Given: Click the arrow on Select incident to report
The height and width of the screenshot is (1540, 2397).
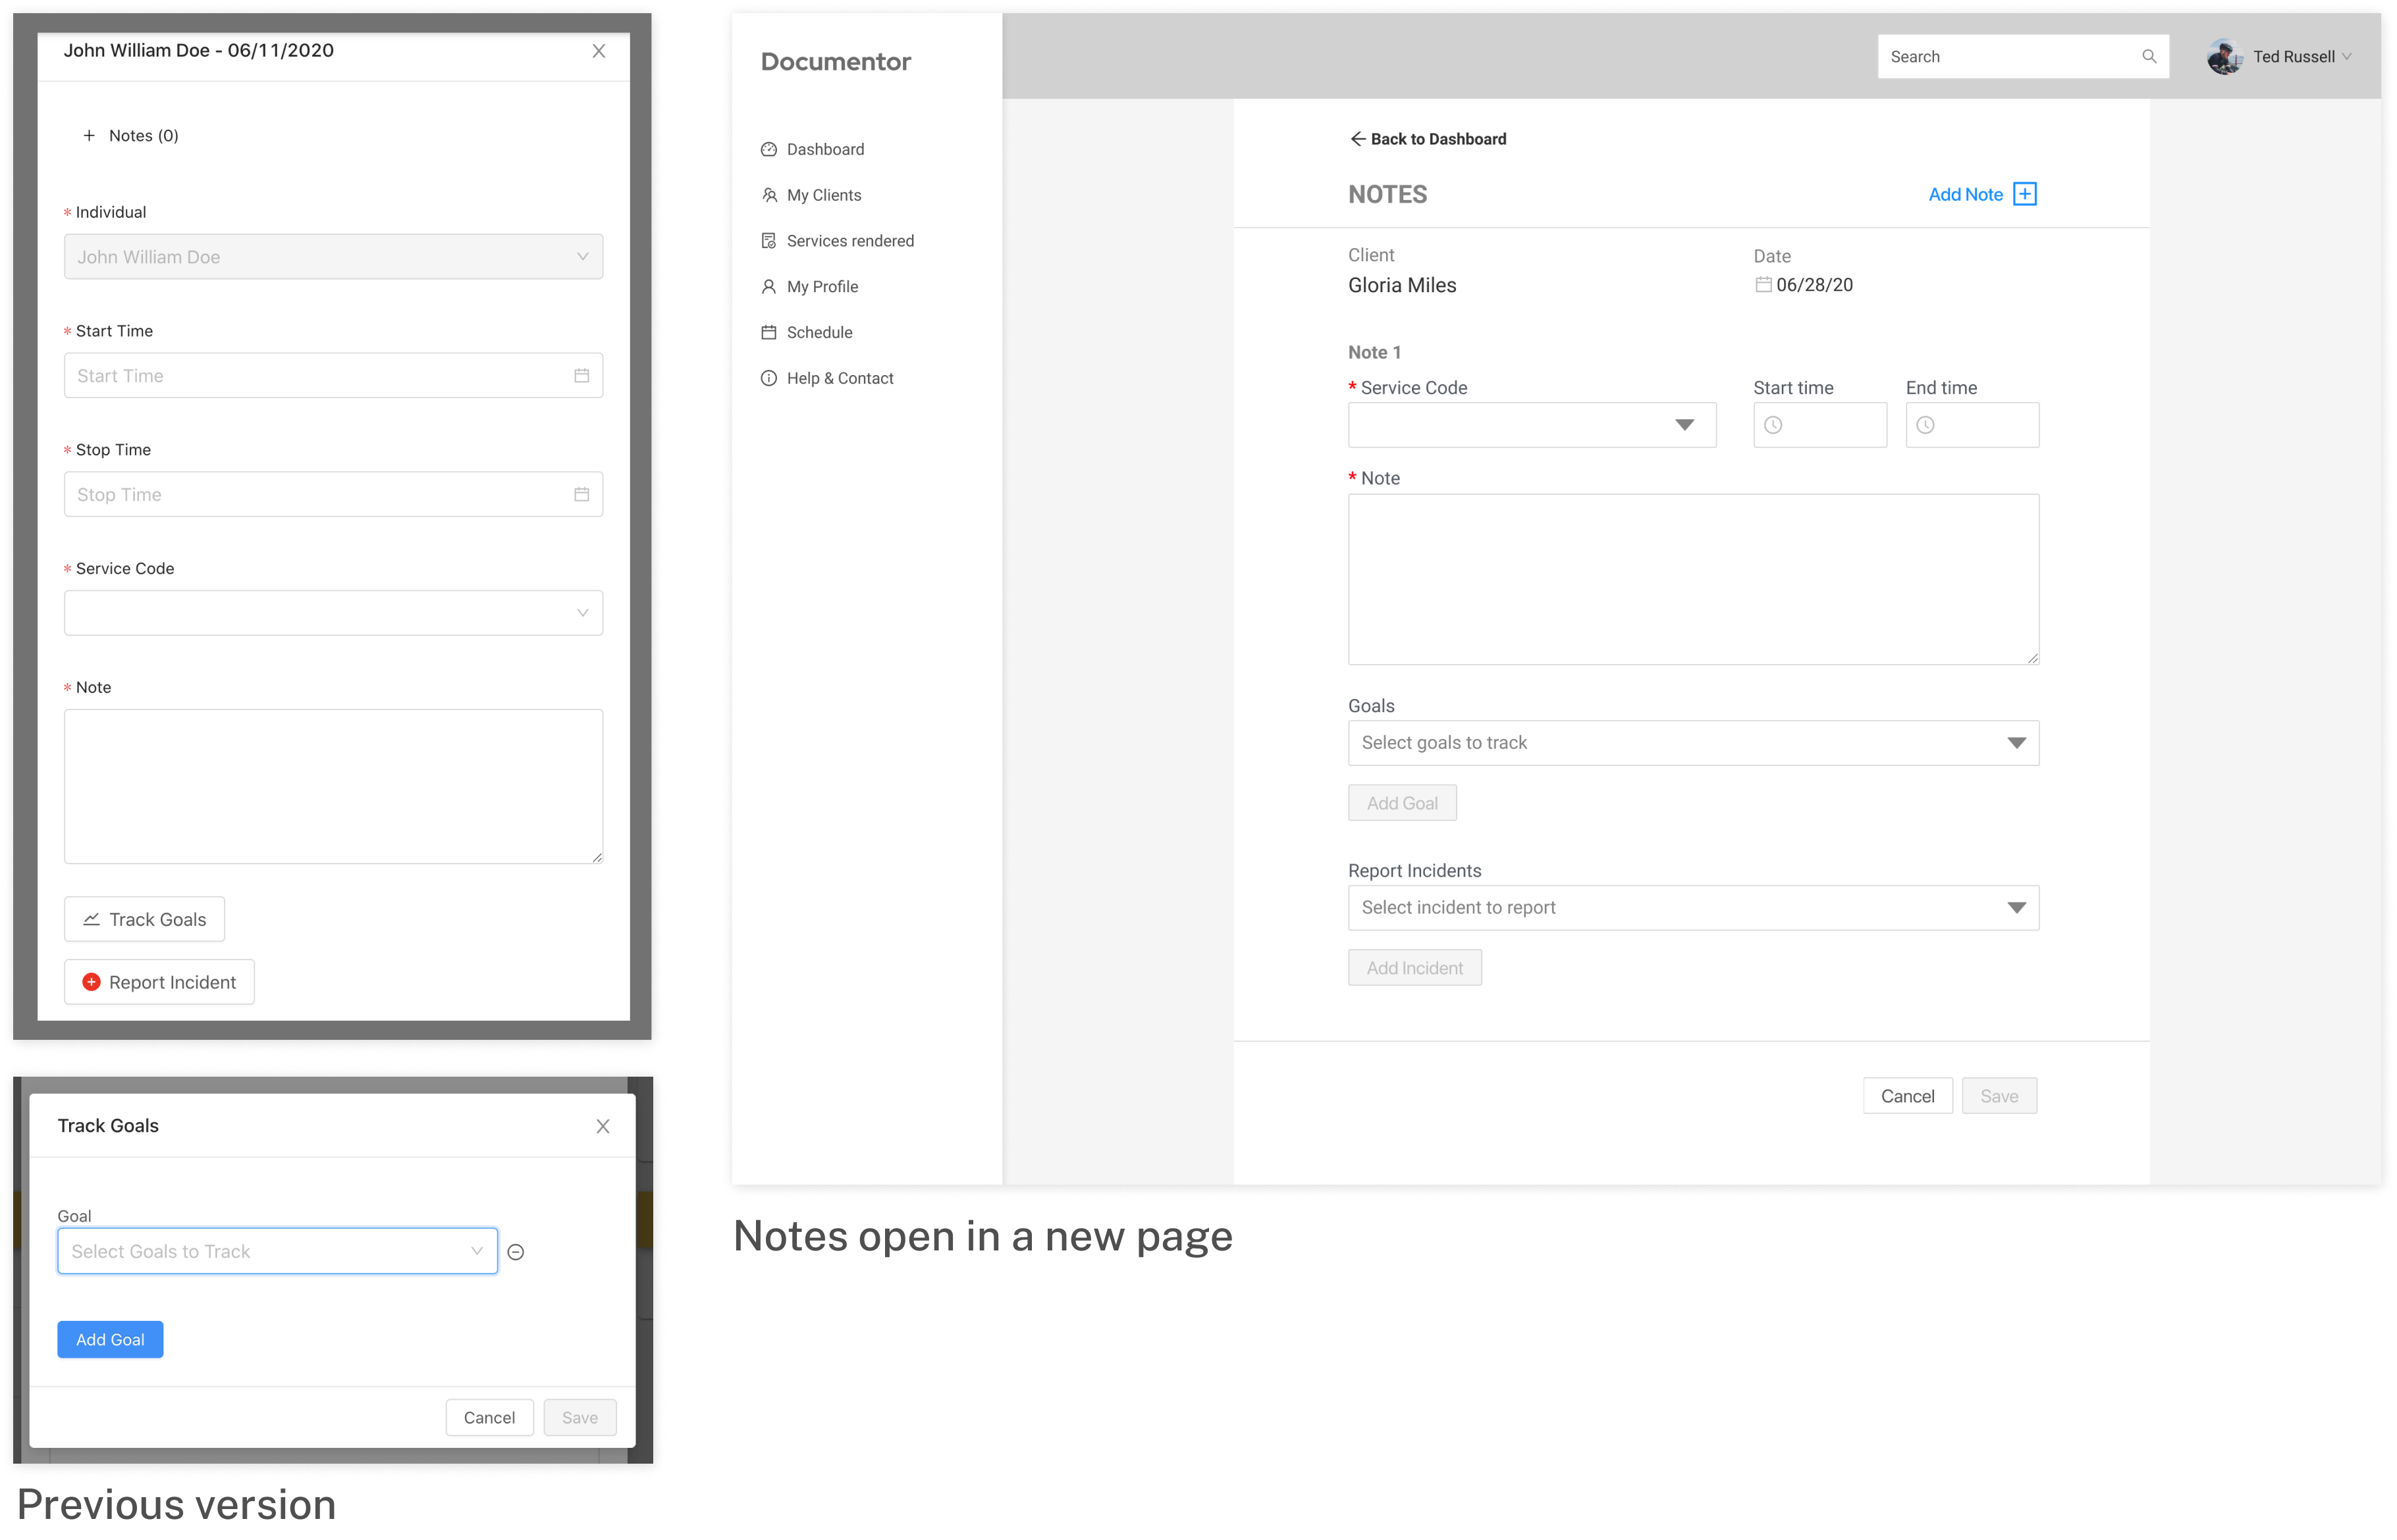Looking at the screenshot, I should 2016,908.
